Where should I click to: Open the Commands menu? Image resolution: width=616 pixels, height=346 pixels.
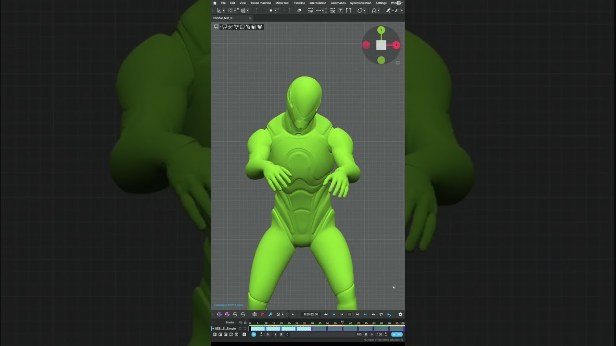click(x=338, y=3)
